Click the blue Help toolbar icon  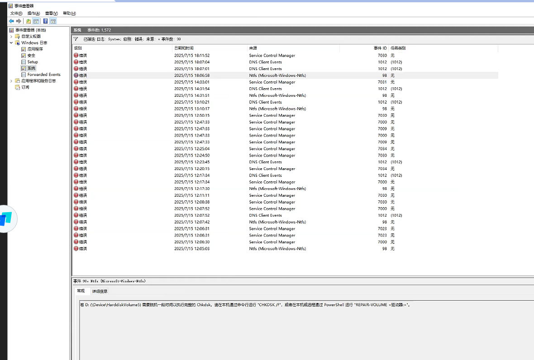(45, 21)
